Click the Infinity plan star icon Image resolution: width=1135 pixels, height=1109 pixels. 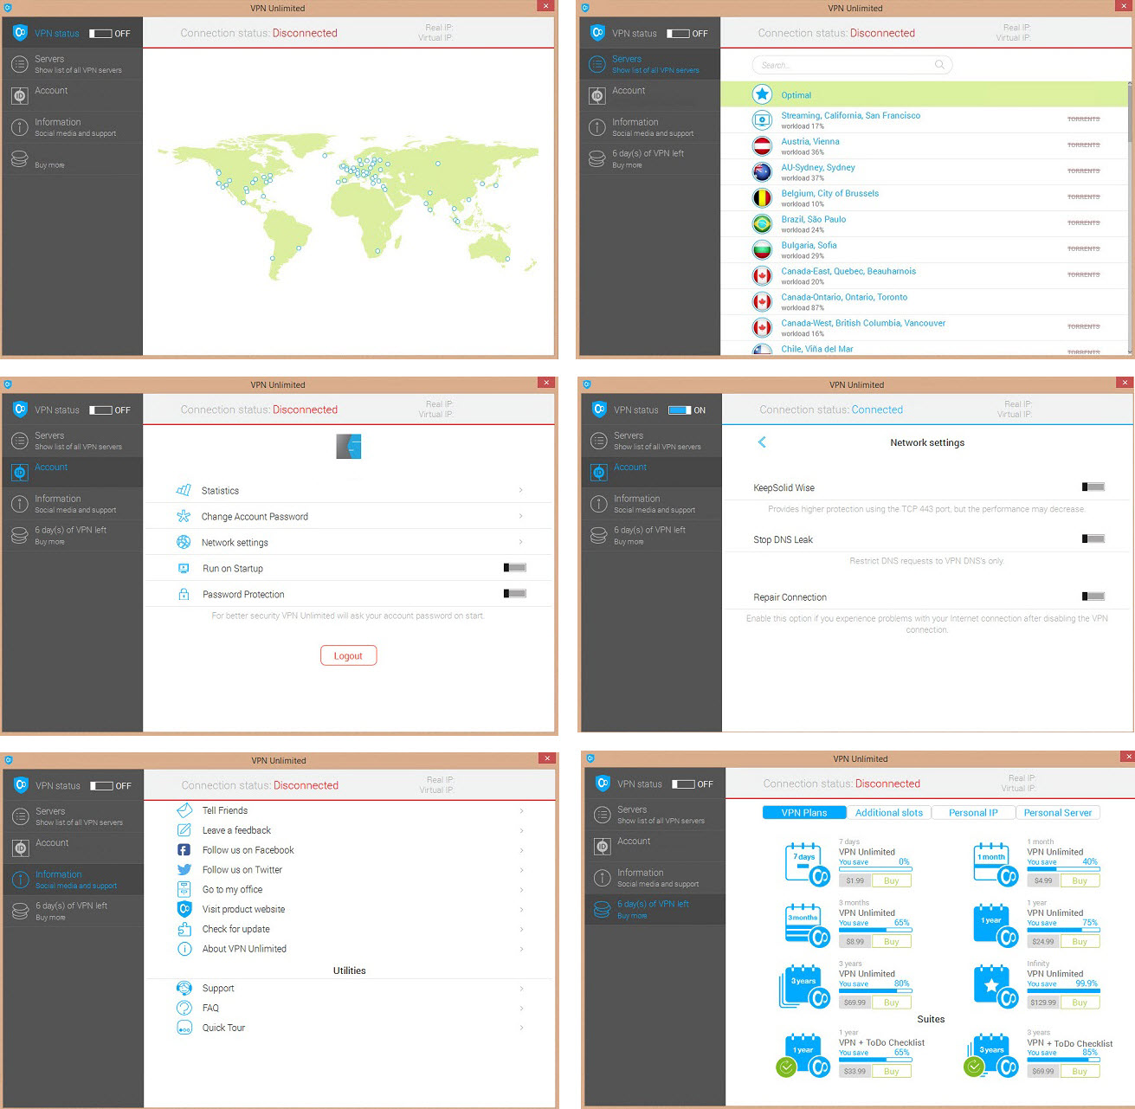pos(994,986)
